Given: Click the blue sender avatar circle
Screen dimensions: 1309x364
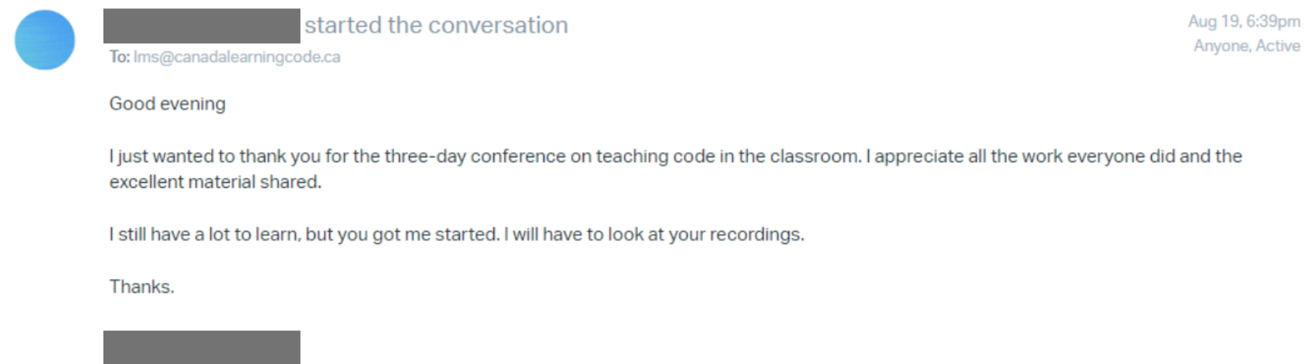Looking at the screenshot, I should (45, 40).
